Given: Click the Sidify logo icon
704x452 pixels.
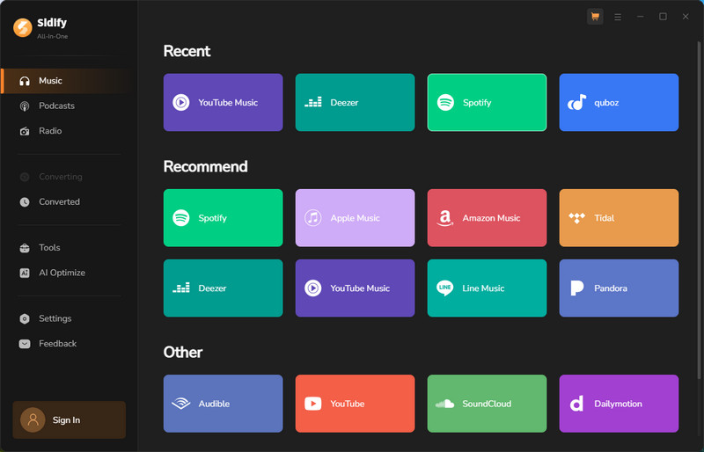Looking at the screenshot, I should tap(23, 27).
